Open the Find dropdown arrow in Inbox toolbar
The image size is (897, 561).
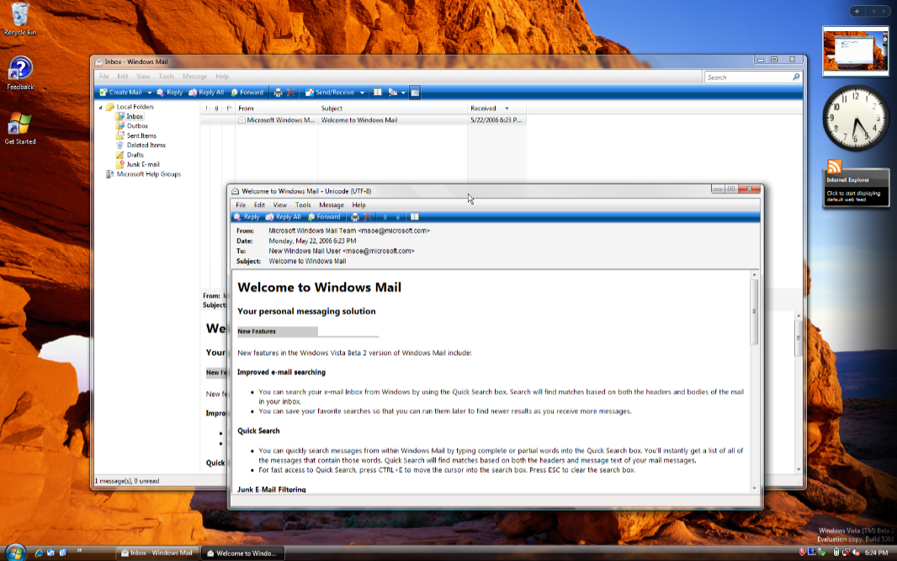pyautogui.click(x=403, y=93)
